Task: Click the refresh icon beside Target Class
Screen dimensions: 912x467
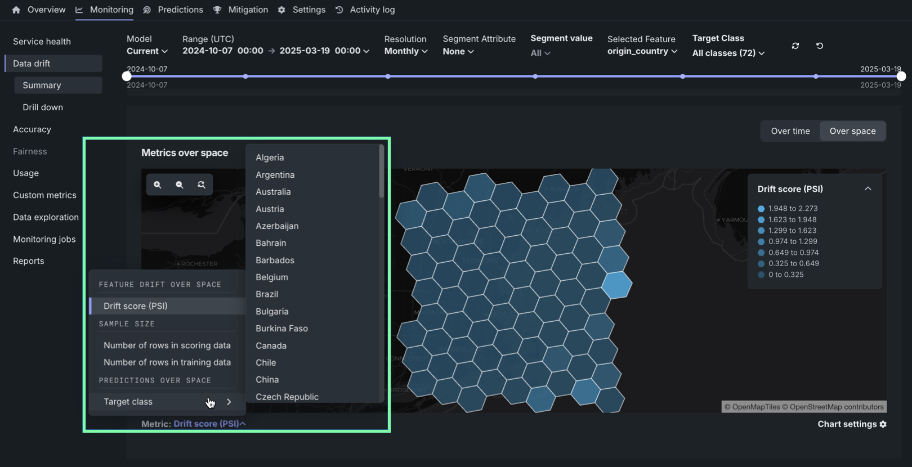Action: click(795, 46)
